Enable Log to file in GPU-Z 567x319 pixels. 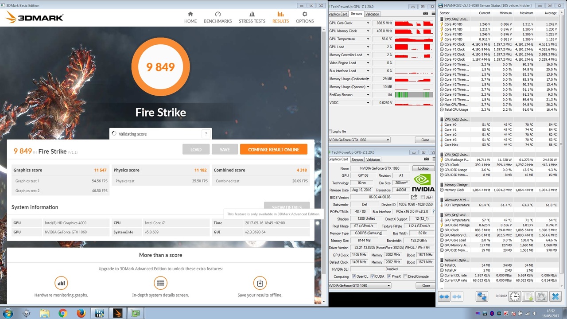(330, 132)
